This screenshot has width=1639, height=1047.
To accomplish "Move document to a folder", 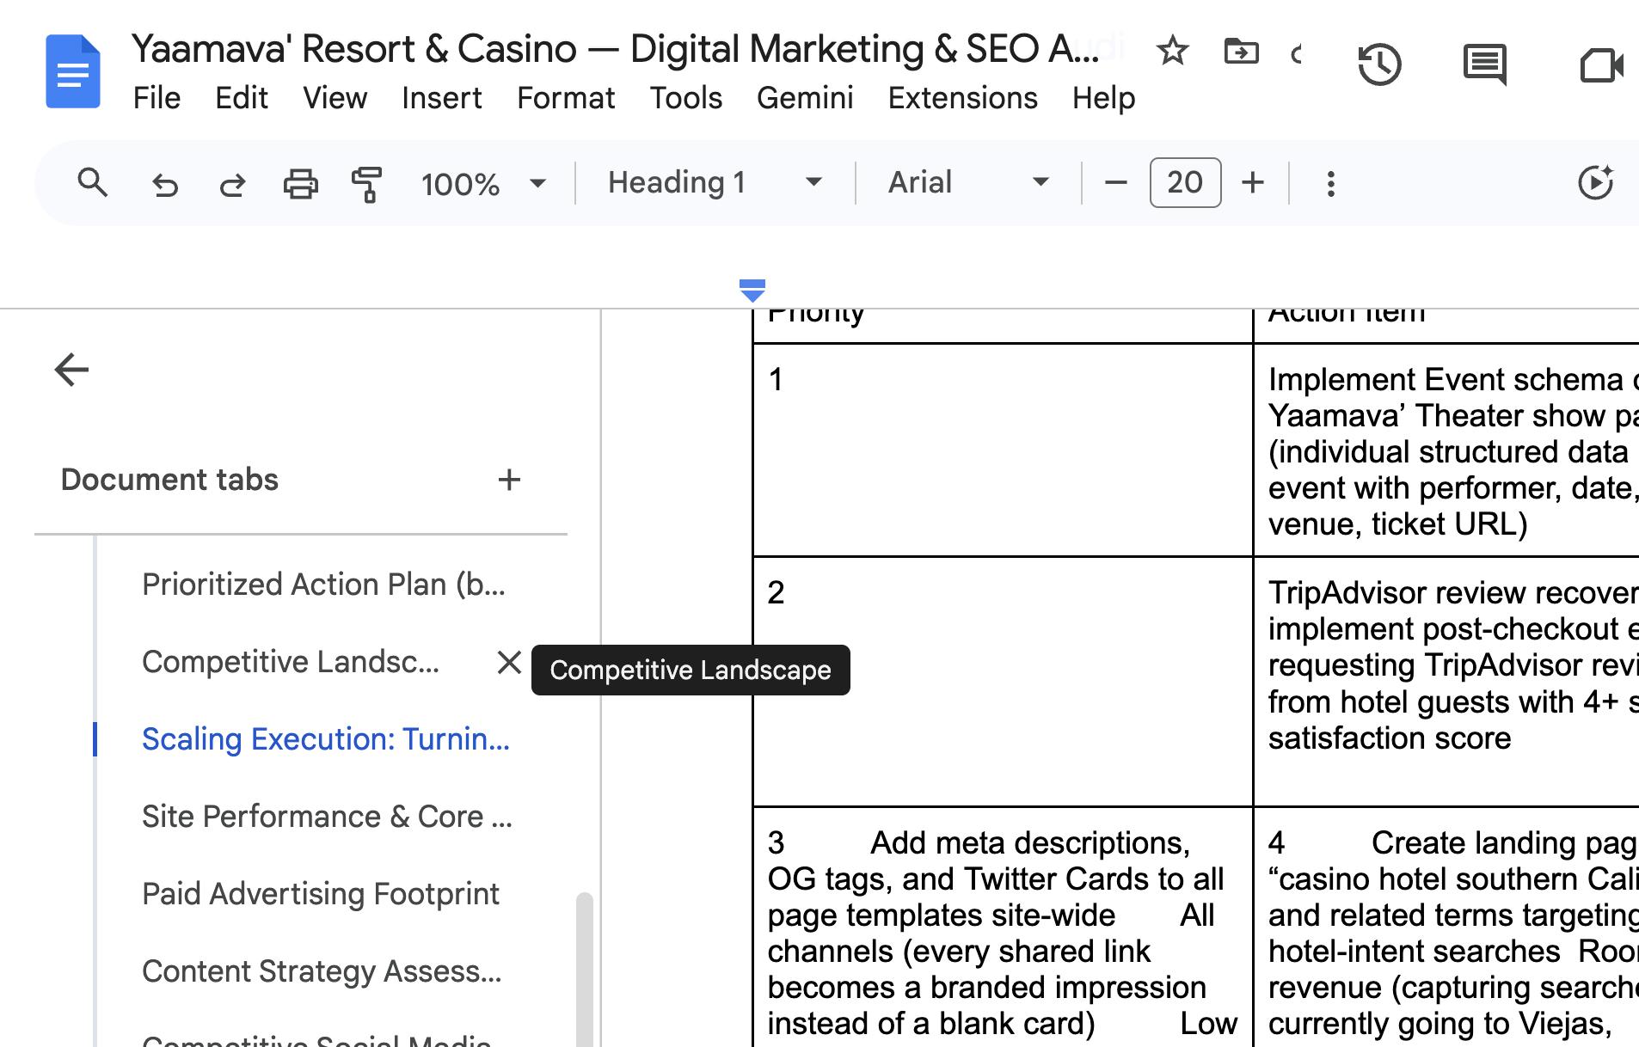I will (1240, 52).
